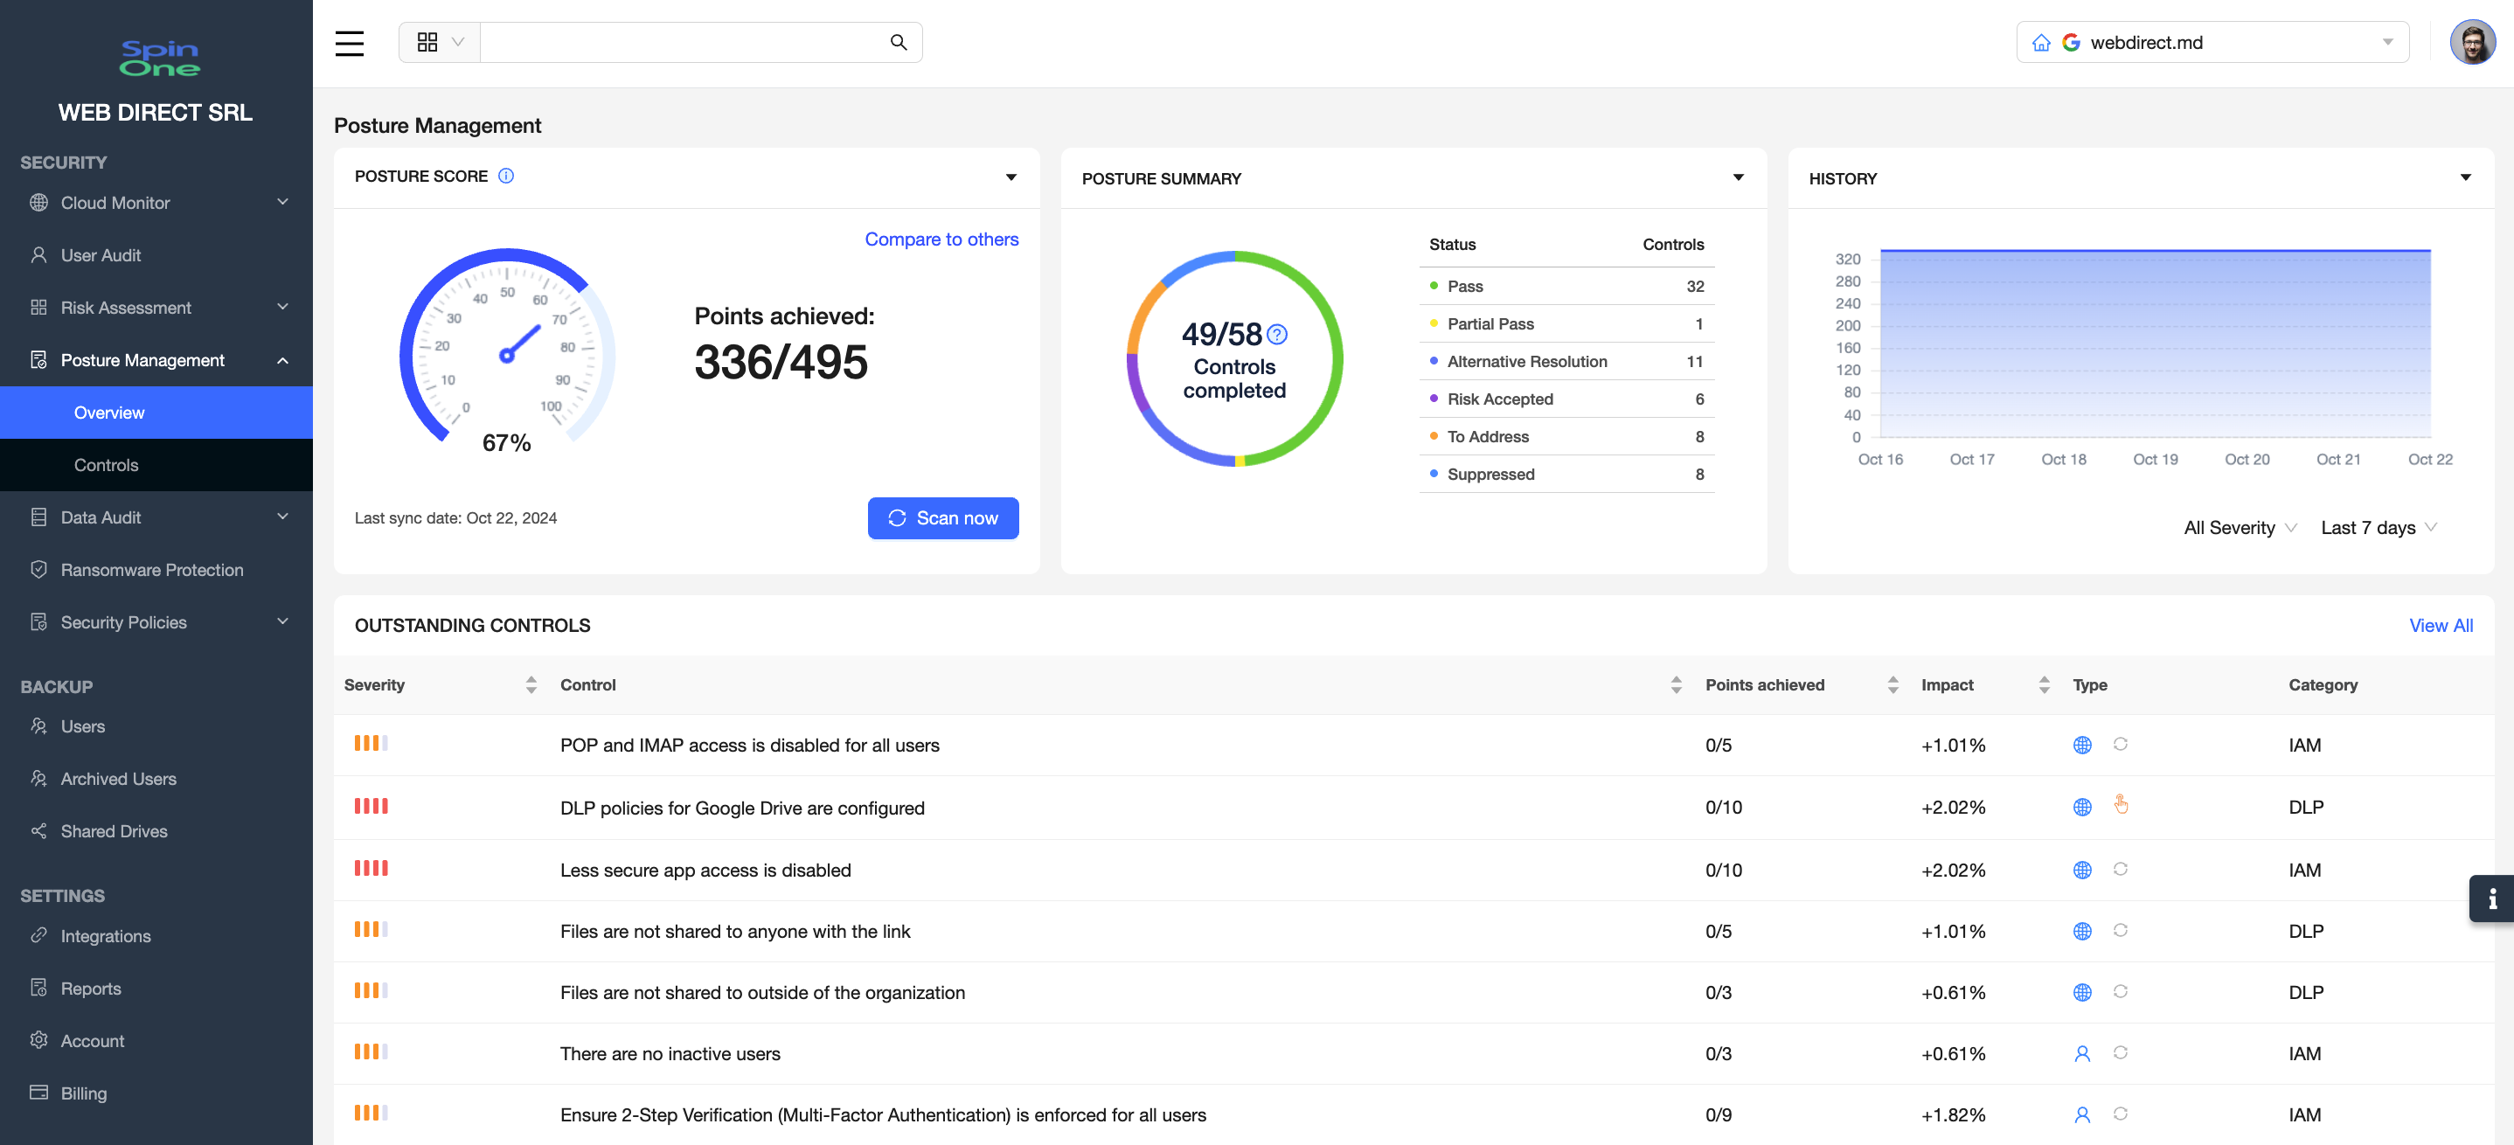
Task: Open Ransomware Protection menu item
Action: 152,569
